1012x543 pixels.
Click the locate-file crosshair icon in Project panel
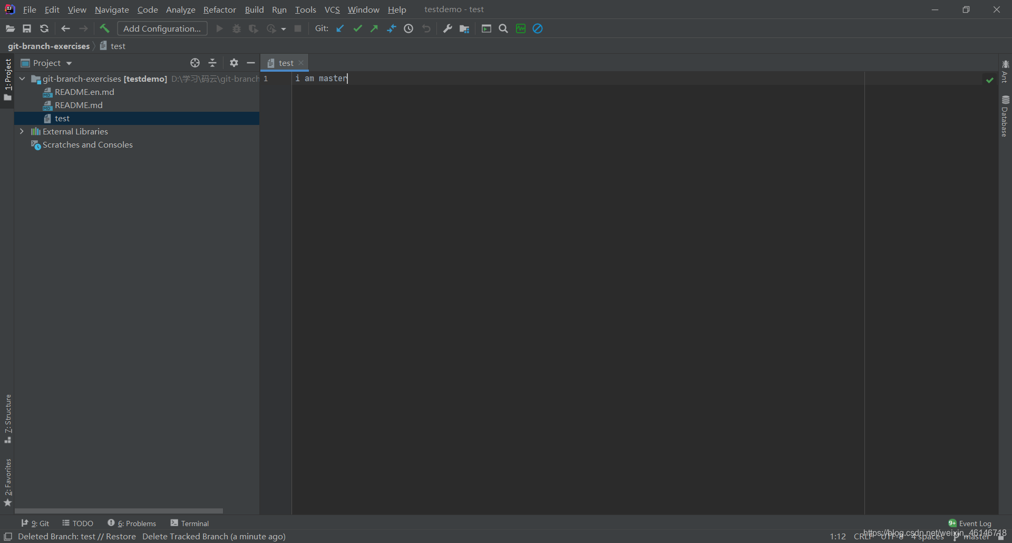195,63
